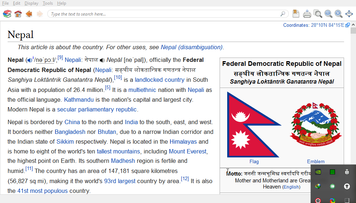The height and width of the screenshot is (203, 356).
Task: Open the Bhutan link
Action: tap(107, 132)
